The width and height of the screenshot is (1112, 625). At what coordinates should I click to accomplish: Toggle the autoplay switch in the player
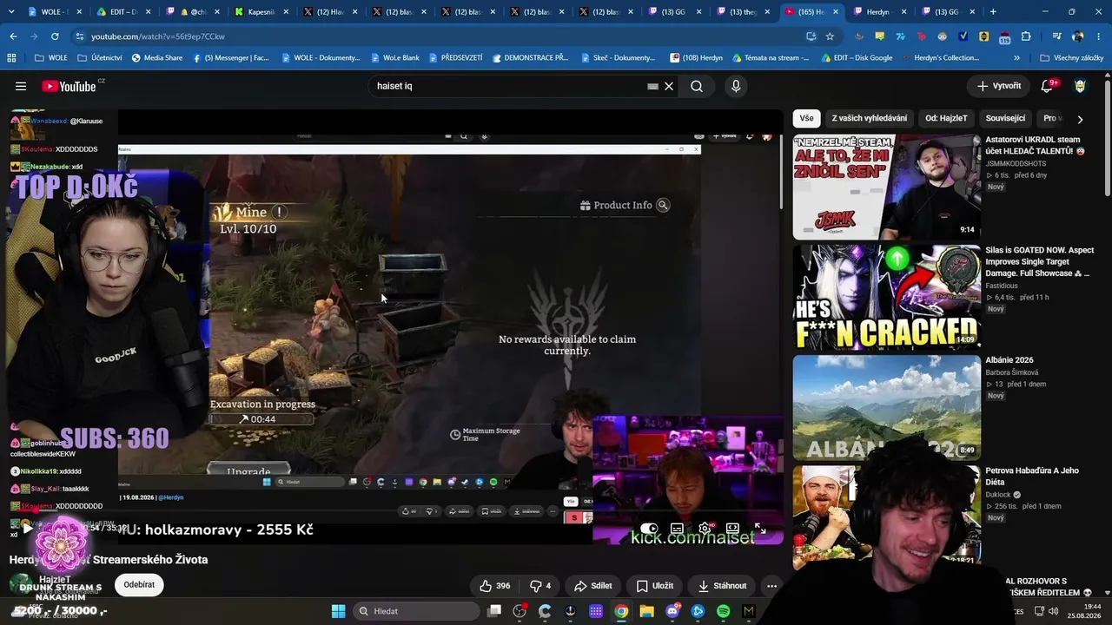pos(649,528)
